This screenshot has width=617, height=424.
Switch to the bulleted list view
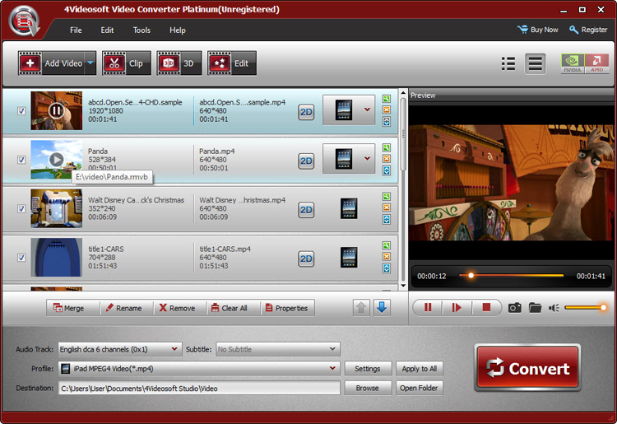pyautogui.click(x=508, y=63)
